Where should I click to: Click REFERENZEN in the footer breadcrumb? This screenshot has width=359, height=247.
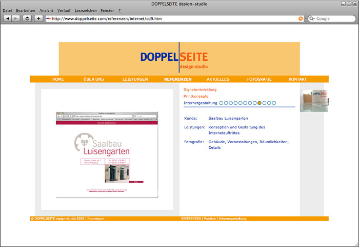pos(191,219)
